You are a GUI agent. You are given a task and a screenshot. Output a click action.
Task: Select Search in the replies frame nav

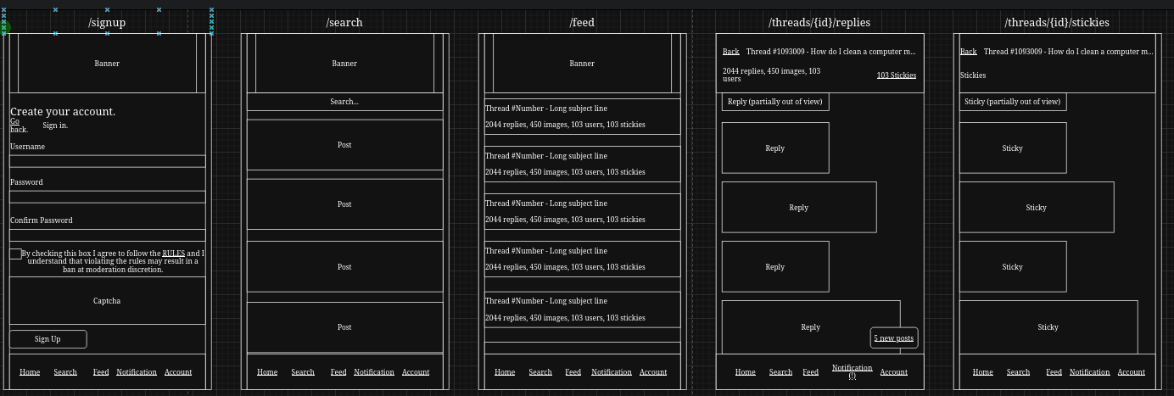[x=780, y=372]
